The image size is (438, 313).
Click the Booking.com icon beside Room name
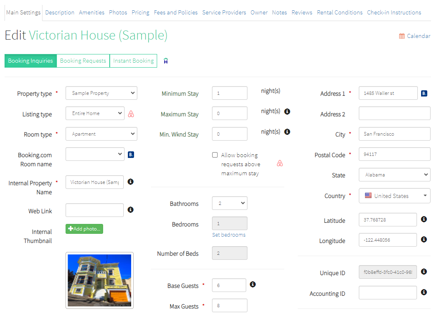[x=131, y=155]
